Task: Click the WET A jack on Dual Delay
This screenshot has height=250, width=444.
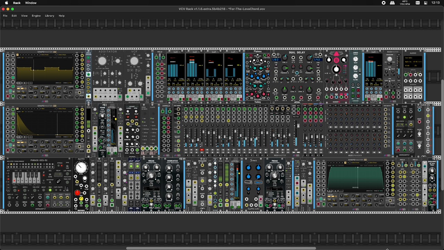Action: [x=293, y=98]
